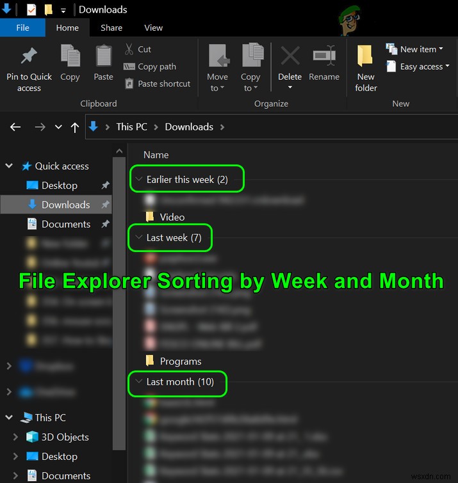Open the Delete dropdown arrow
The image size is (458, 483).
click(x=290, y=88)
